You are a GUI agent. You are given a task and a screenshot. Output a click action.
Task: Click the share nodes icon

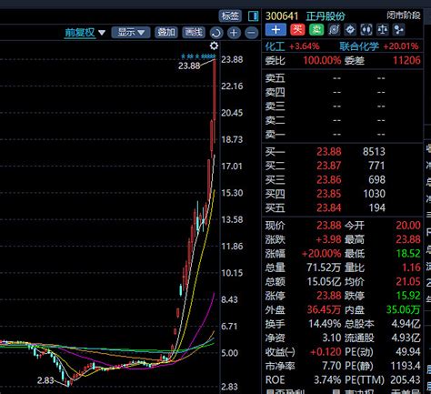[x=398, y=30]
